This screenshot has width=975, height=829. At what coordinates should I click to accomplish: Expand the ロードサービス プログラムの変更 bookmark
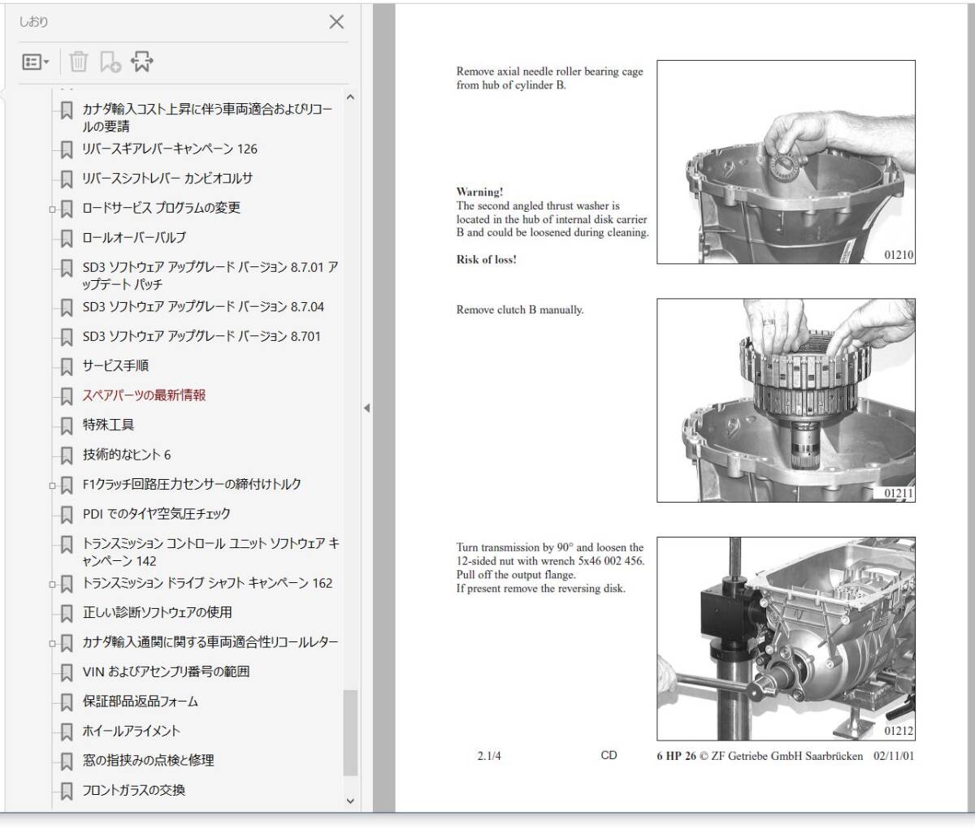tap(52, 209)
